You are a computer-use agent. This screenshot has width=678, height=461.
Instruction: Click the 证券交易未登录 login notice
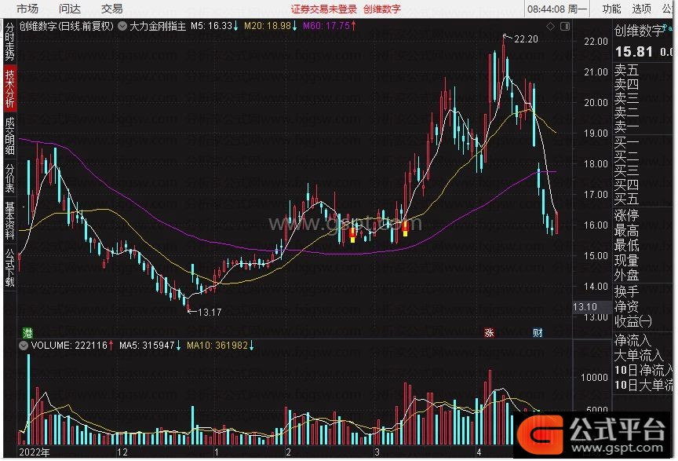(x=324, y=9)
